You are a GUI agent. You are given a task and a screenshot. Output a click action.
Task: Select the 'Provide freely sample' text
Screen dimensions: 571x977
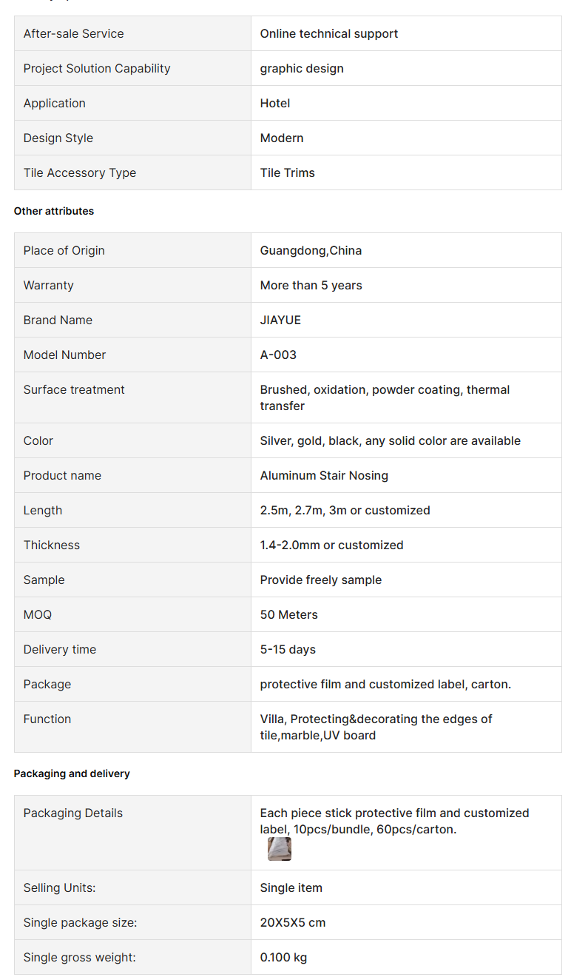click(x=320, y=580)
